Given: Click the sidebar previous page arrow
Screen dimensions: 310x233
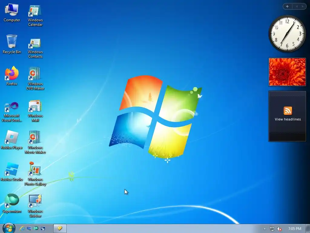Looking at the screenshot, I should (297, 6).
